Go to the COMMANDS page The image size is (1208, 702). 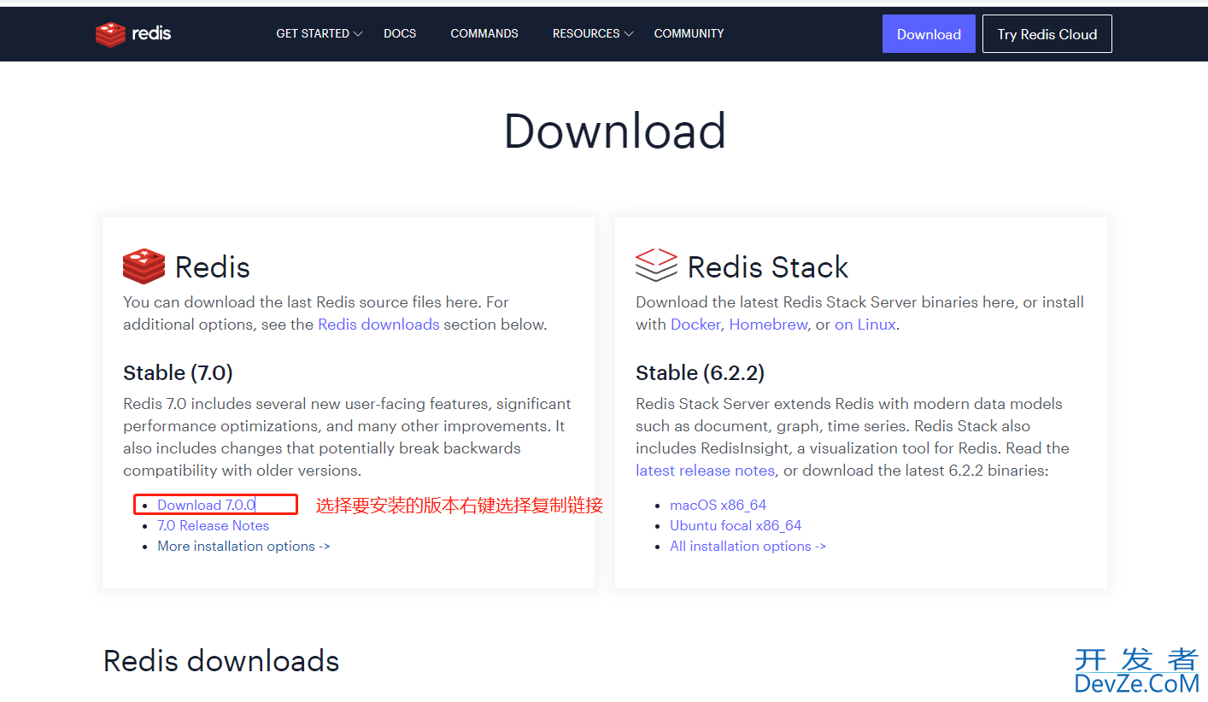point(484,33)
